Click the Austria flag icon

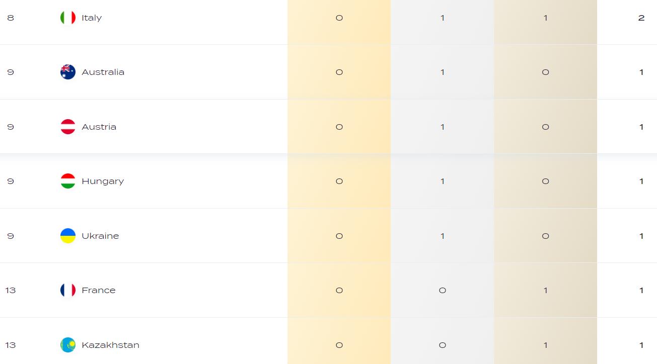point(68,127)
